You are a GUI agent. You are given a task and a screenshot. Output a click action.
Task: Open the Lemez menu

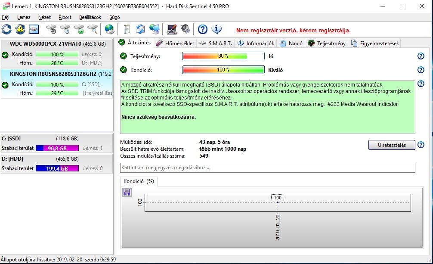(24, 17)
